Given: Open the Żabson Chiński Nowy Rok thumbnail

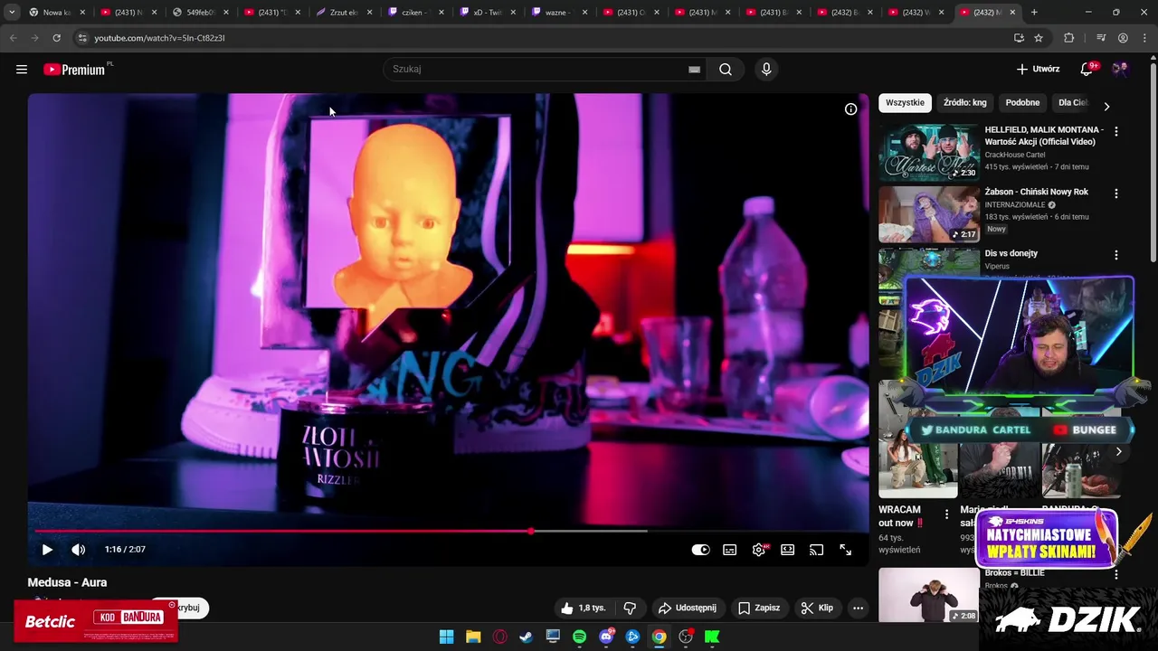Looking at the screenshot, I should 929,214.
